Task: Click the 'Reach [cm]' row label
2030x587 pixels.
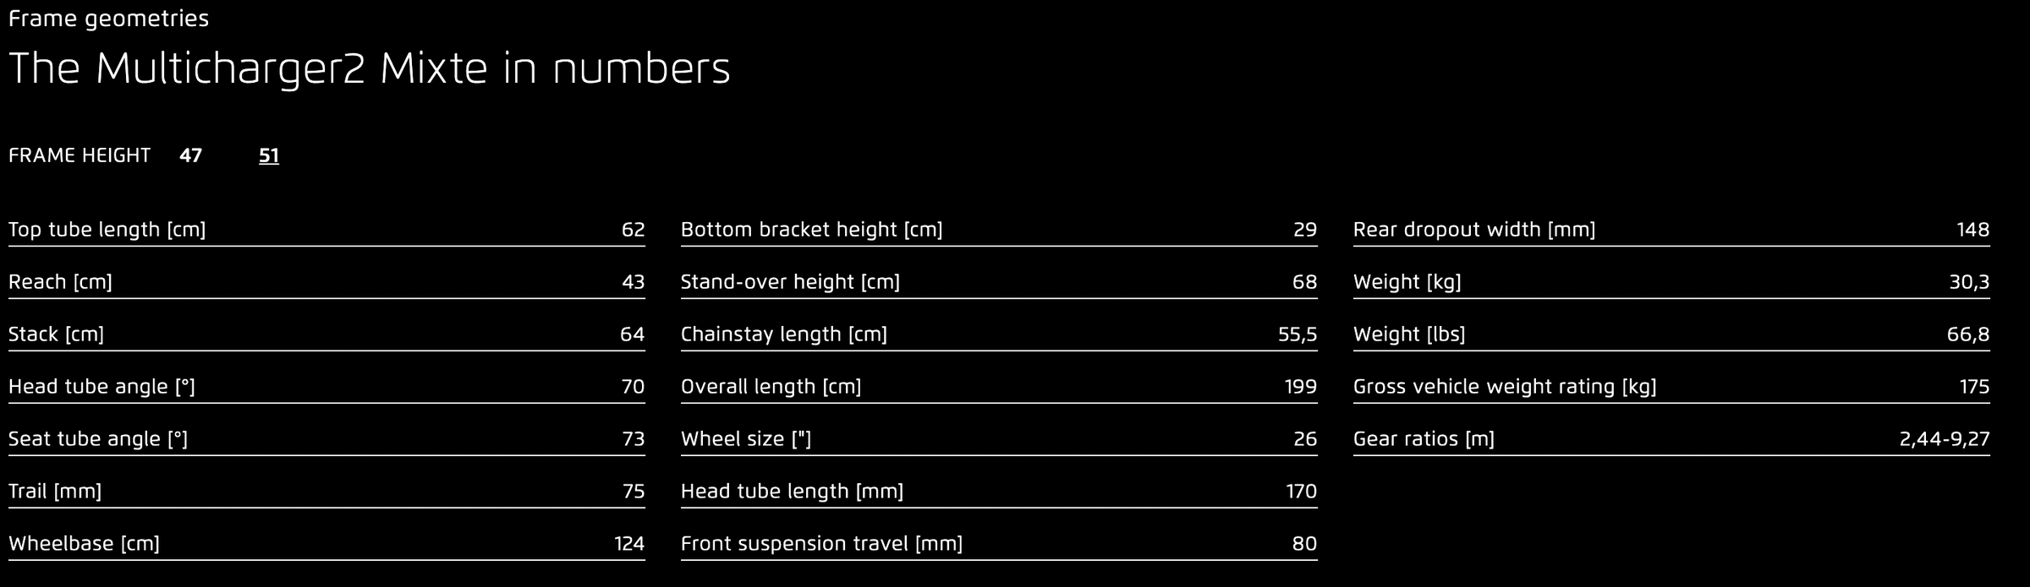Action: [60, 282]
